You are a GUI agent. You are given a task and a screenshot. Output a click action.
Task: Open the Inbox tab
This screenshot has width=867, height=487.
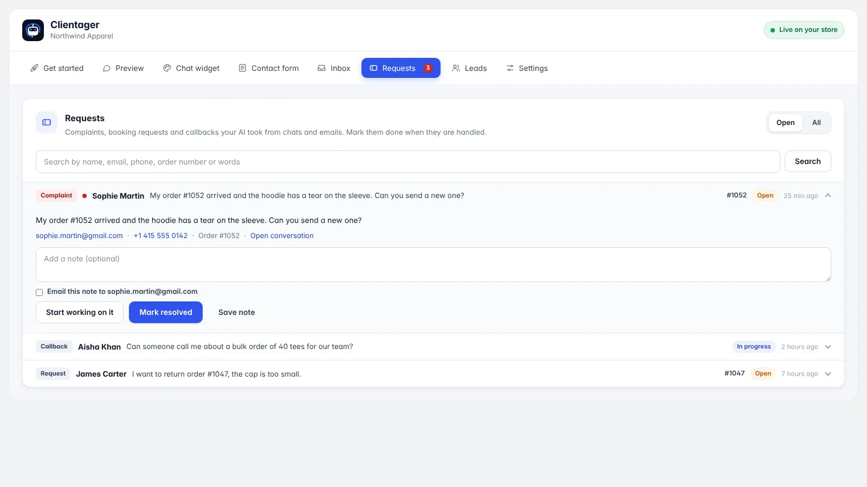click(334, 68)
